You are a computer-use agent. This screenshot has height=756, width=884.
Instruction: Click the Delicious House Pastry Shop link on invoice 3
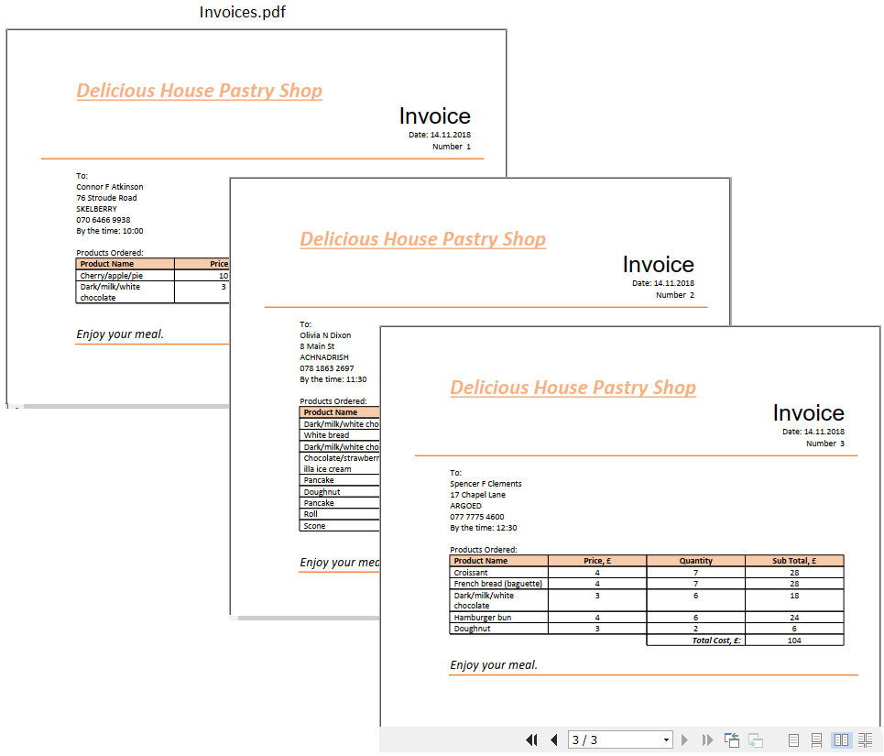click(573, 388)
